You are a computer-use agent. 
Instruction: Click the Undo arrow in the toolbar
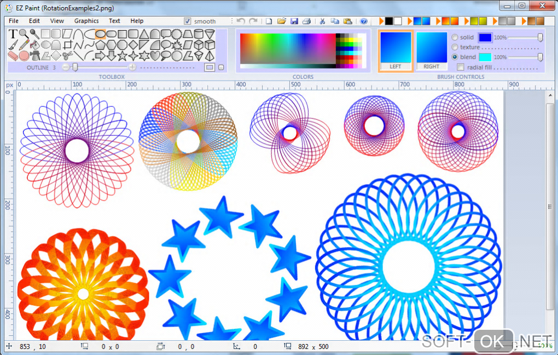[x=241, y=21]
